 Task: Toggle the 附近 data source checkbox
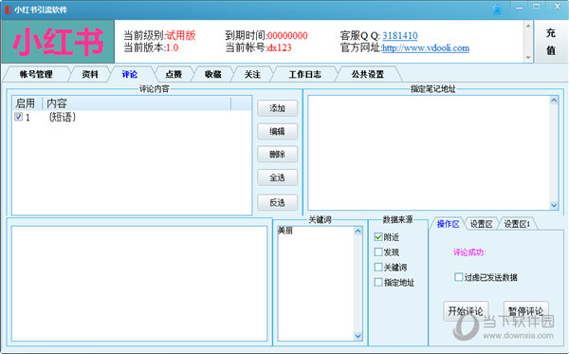pos(378,237)
